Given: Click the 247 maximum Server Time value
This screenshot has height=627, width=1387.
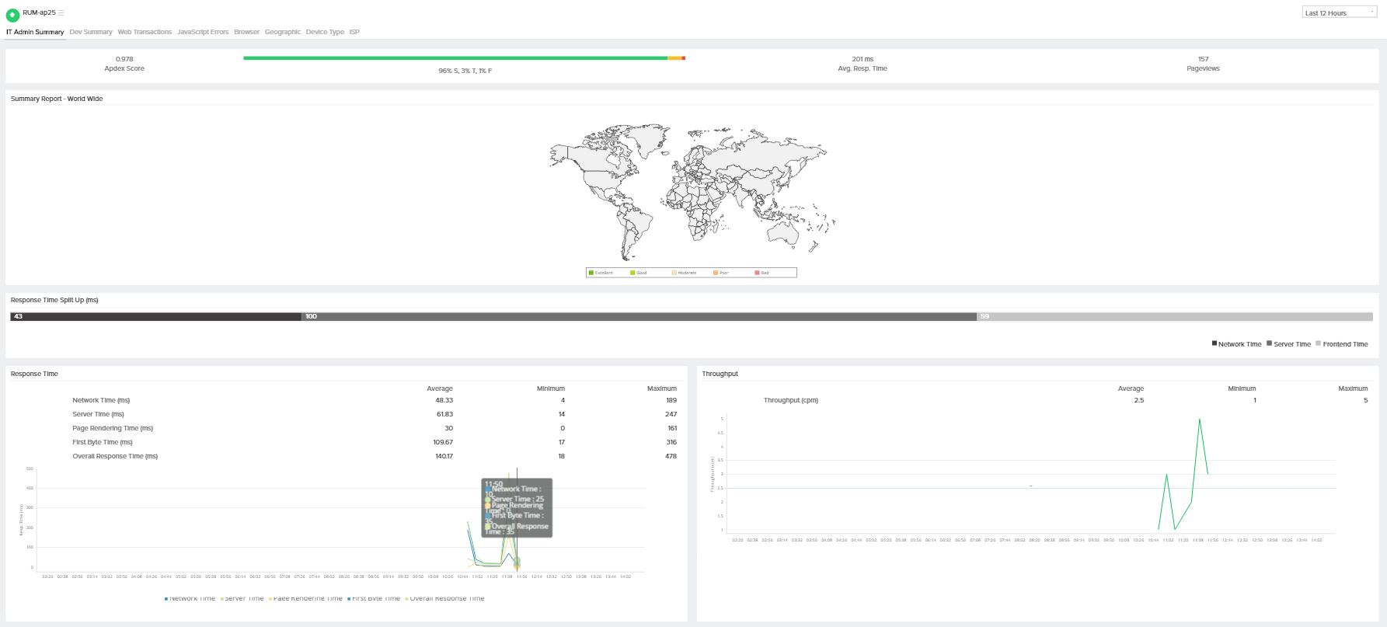Looking at the screenshot, I should (671, 414).
